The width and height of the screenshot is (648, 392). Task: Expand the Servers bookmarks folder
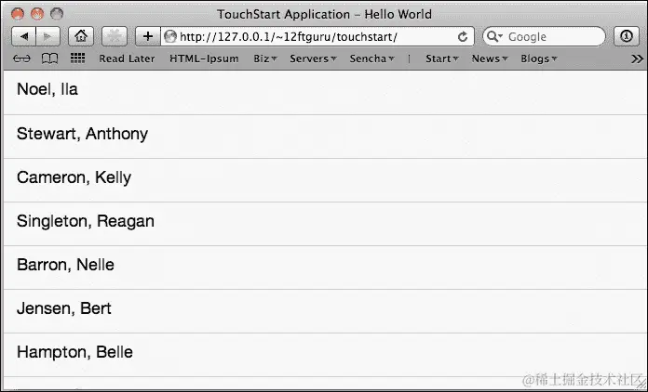coord(313,59)
